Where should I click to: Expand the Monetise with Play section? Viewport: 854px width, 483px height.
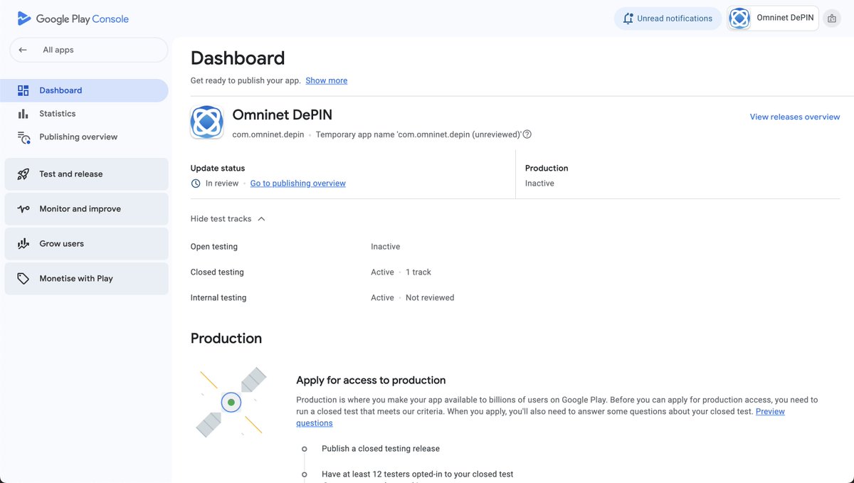[87, 279]
